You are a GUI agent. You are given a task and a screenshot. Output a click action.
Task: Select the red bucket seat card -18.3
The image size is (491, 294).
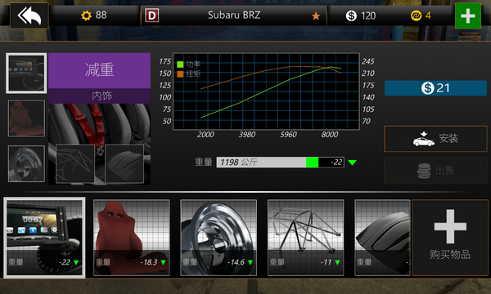tap(132, 238)
